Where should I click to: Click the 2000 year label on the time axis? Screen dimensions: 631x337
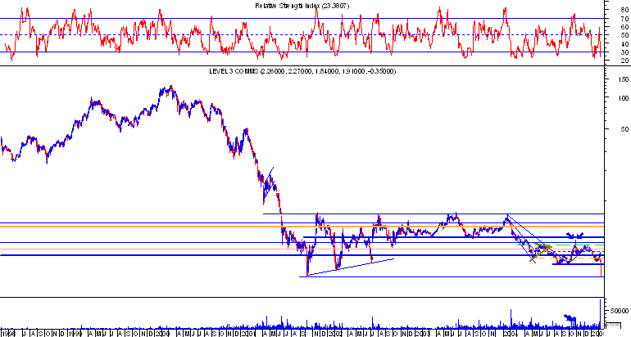click(162, 334)
